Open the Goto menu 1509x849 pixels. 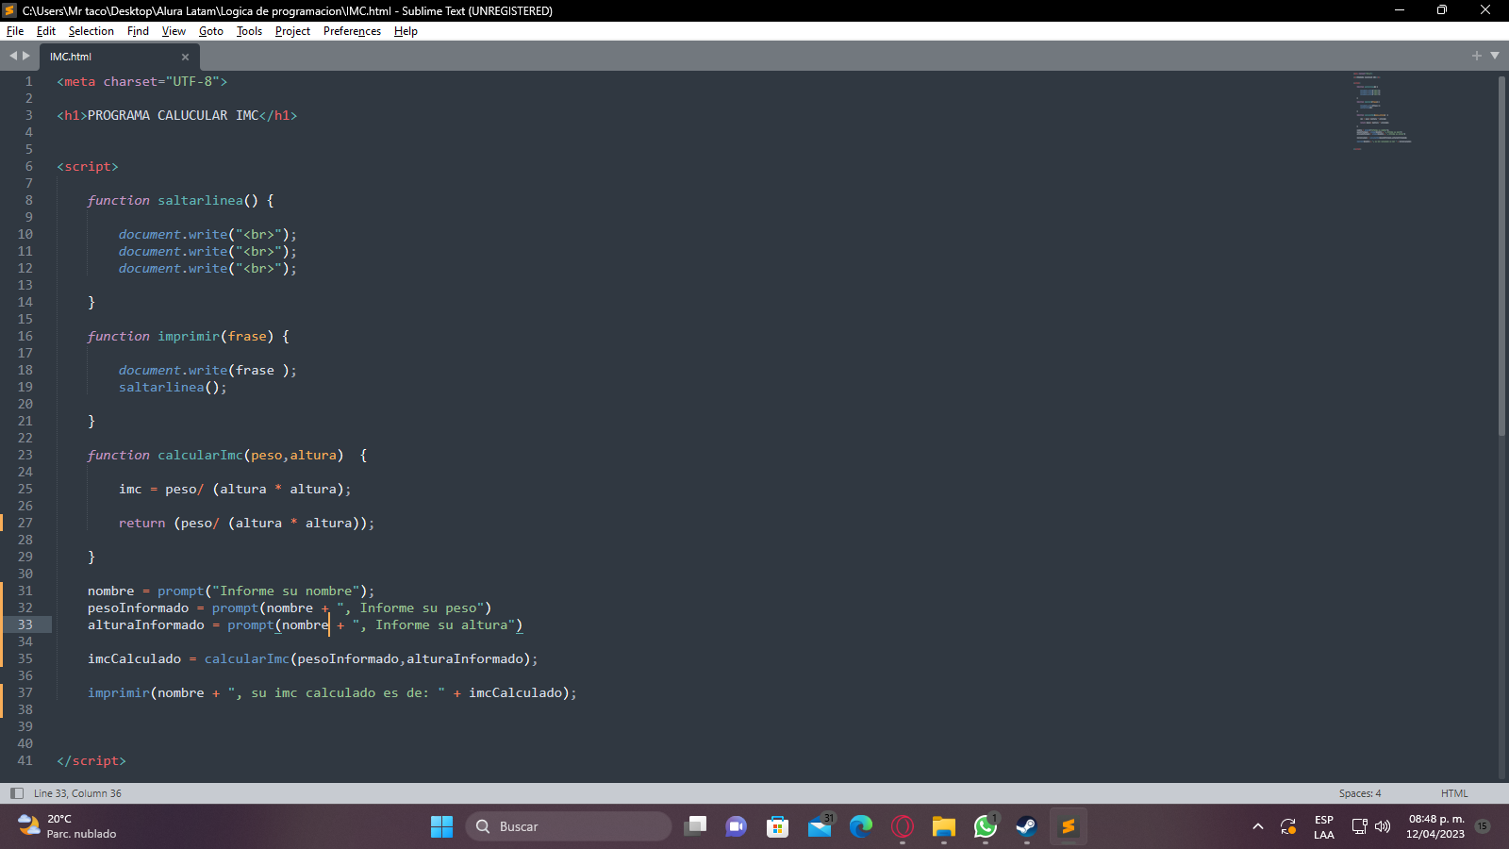pyautogui.click(x=210, y=31)
